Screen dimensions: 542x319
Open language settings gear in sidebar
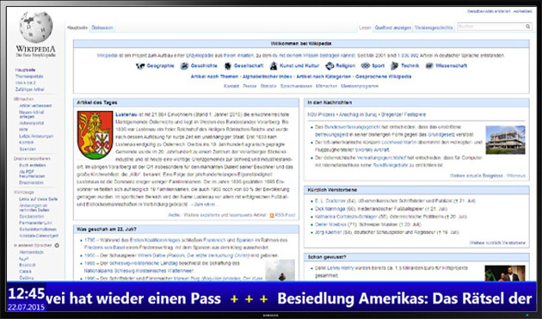pos(57,245)
